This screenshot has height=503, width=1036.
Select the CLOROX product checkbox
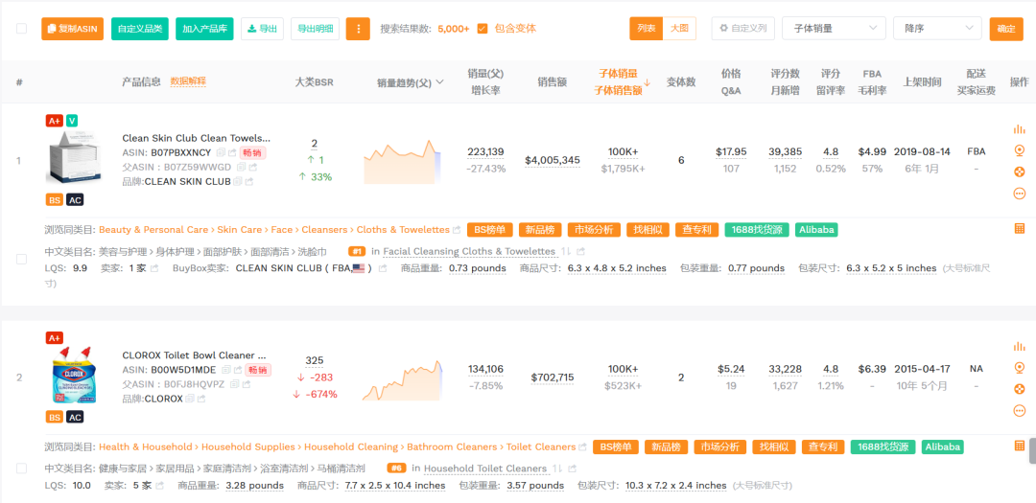22,468
